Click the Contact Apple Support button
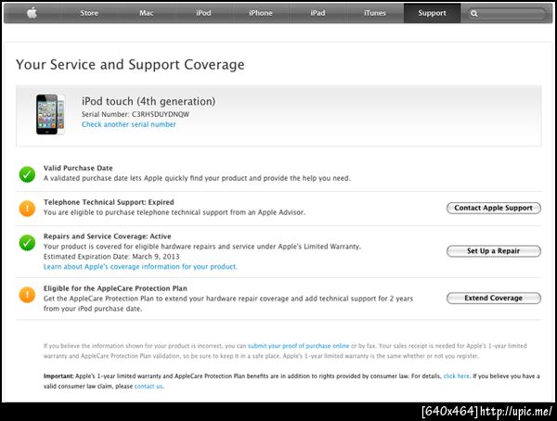The image size is (557, 421). click(494, 208)
